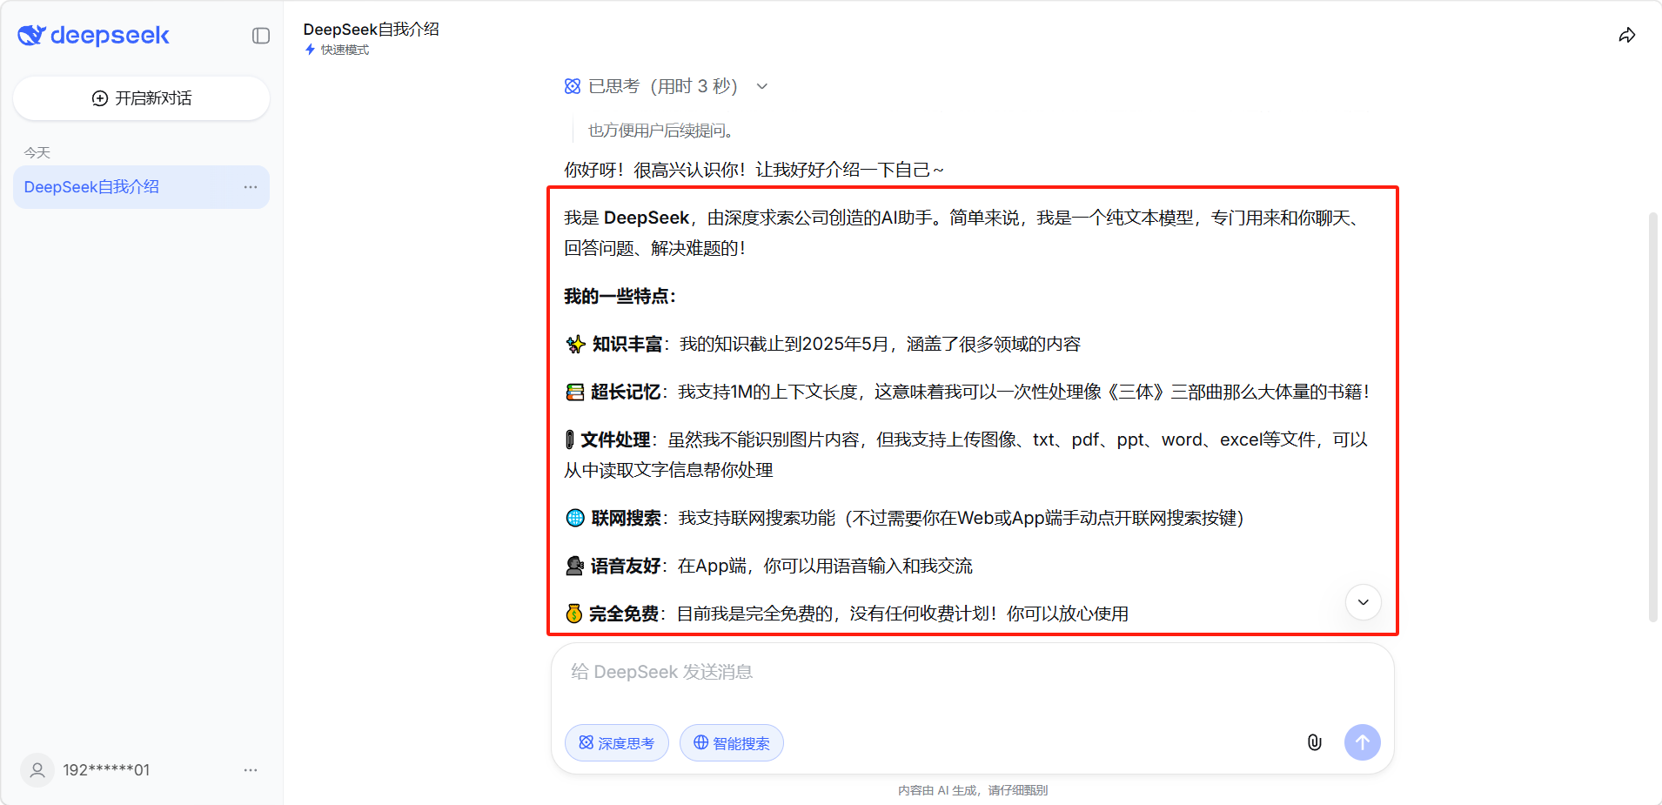Click the share conversation arrow icon
Screen dimensions: 1662x805
coord(1626,36)
